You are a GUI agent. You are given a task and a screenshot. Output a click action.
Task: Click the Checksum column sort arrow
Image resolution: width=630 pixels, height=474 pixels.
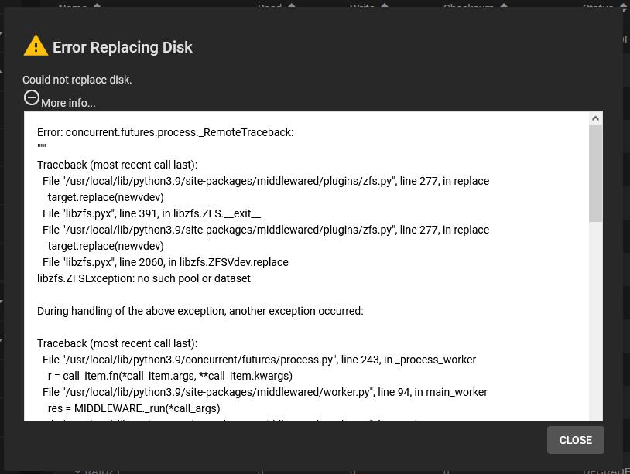(x=504, y=6)
